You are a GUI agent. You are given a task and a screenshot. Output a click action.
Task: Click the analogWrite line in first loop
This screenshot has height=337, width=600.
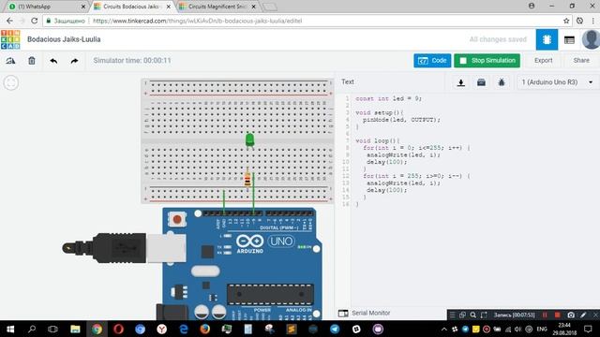404,154
